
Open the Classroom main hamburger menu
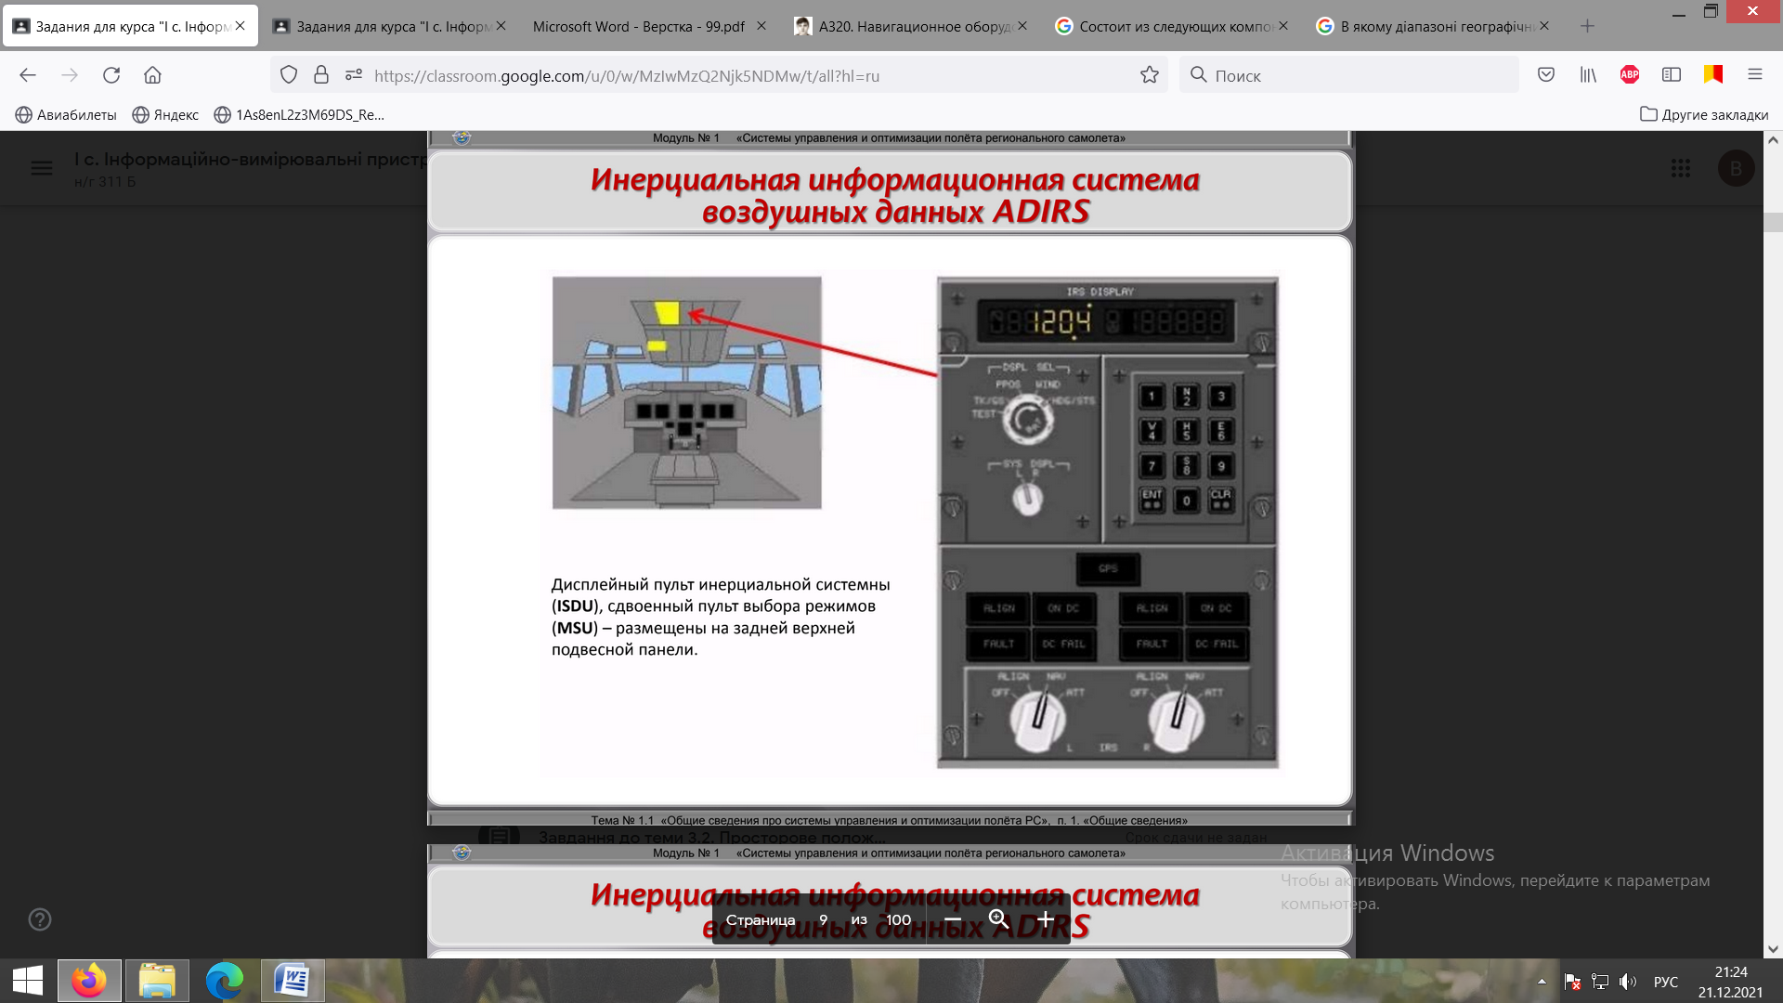coord(42,168)
